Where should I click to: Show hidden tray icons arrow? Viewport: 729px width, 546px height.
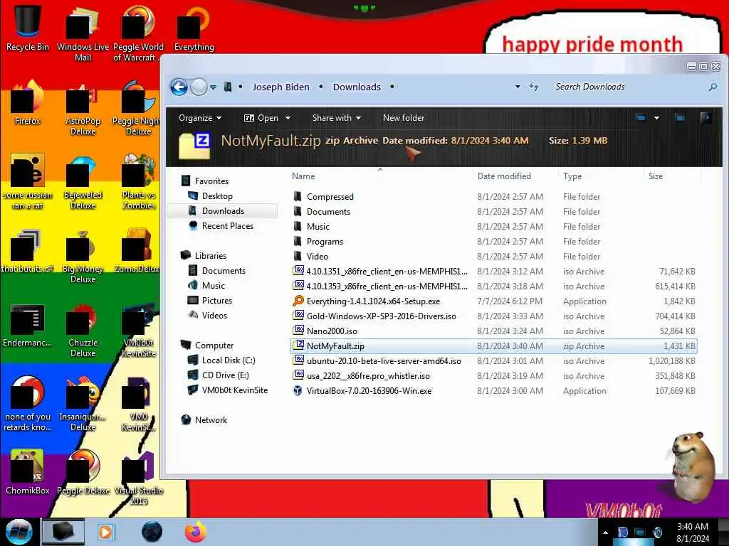[x=605, y=532]
